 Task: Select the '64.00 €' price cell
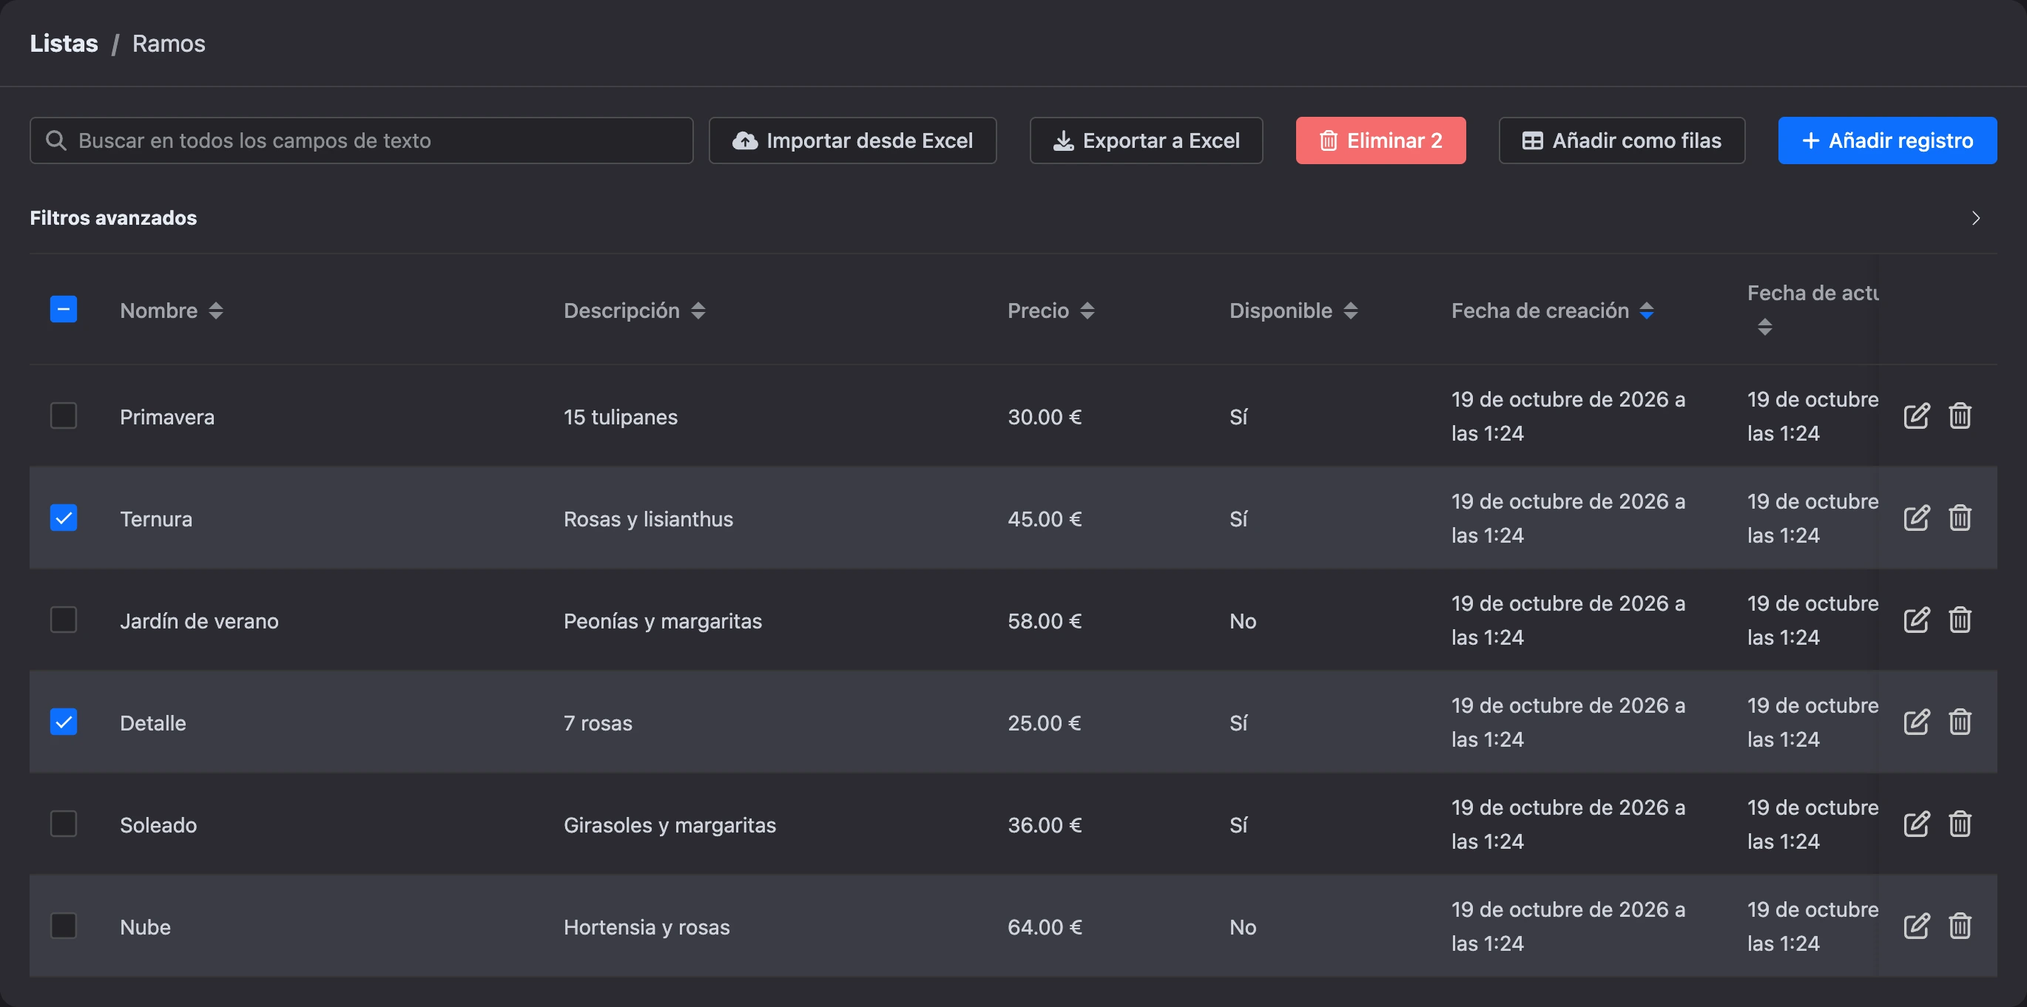point(1044,928)
